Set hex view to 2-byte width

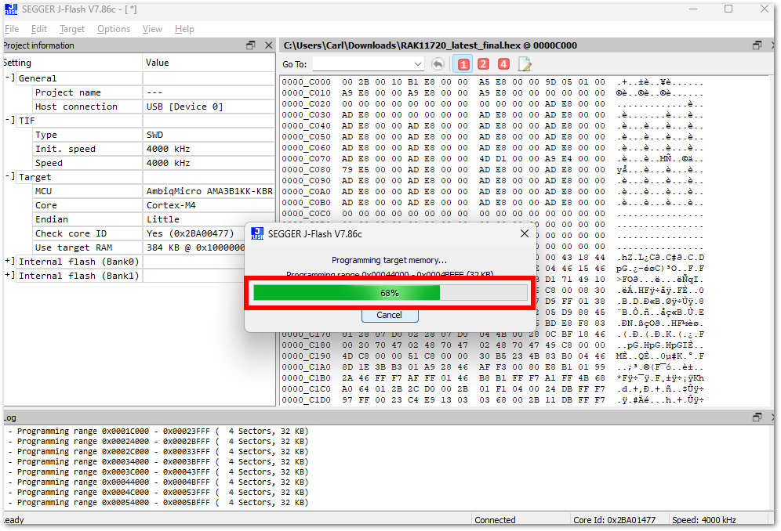pos(483,64)
